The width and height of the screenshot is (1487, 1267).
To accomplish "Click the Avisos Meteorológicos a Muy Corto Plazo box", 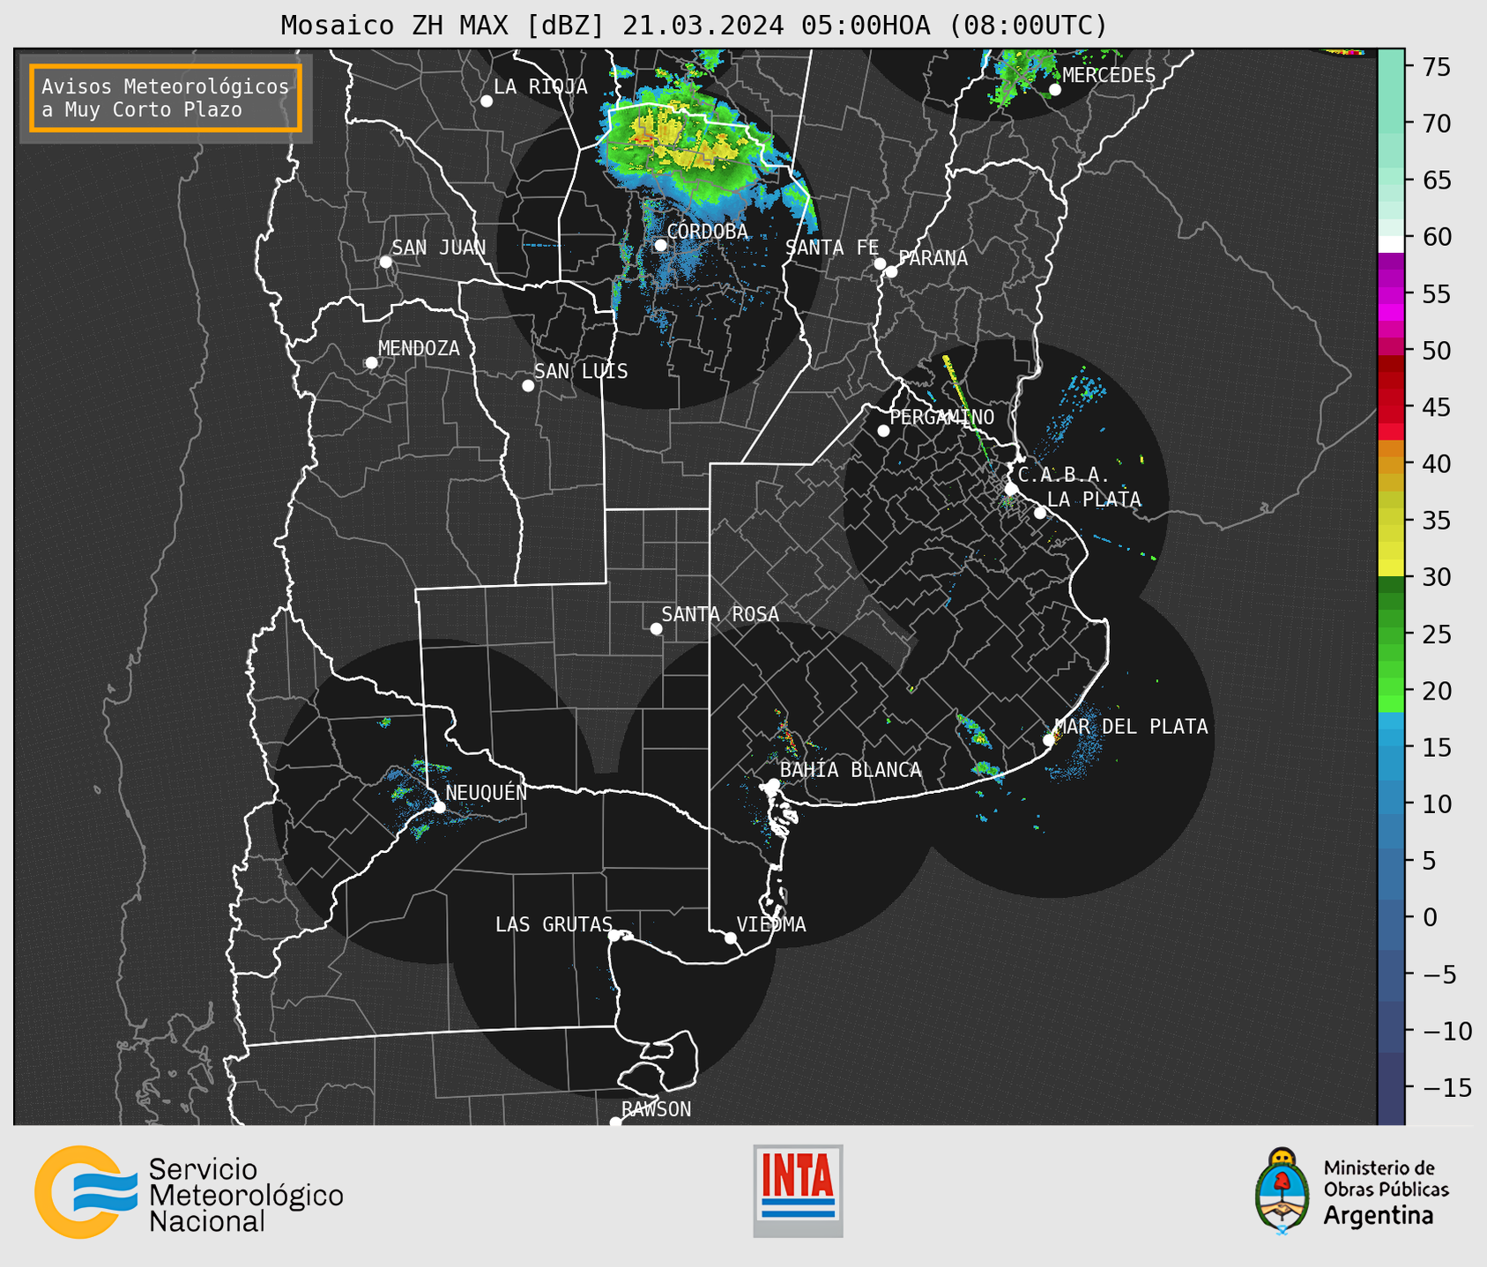I will pos(166,98).
